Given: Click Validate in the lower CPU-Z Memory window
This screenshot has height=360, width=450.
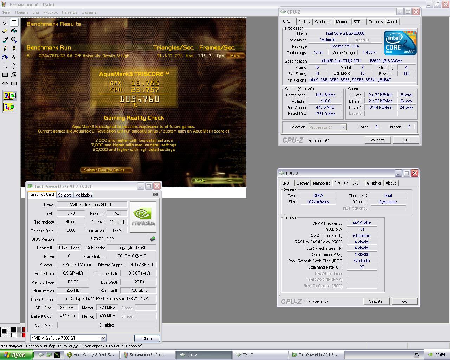Looking at the screenshot, I should [376, 301].
